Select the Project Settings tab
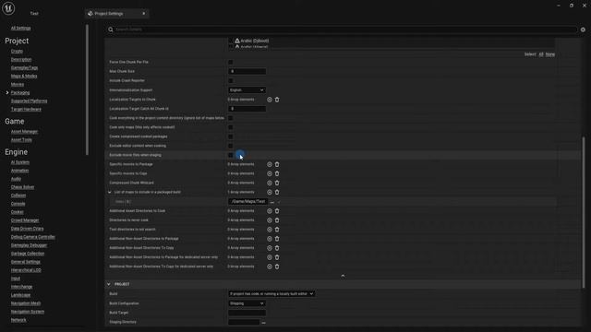This screenshot has width=591, height=332. 116,14
